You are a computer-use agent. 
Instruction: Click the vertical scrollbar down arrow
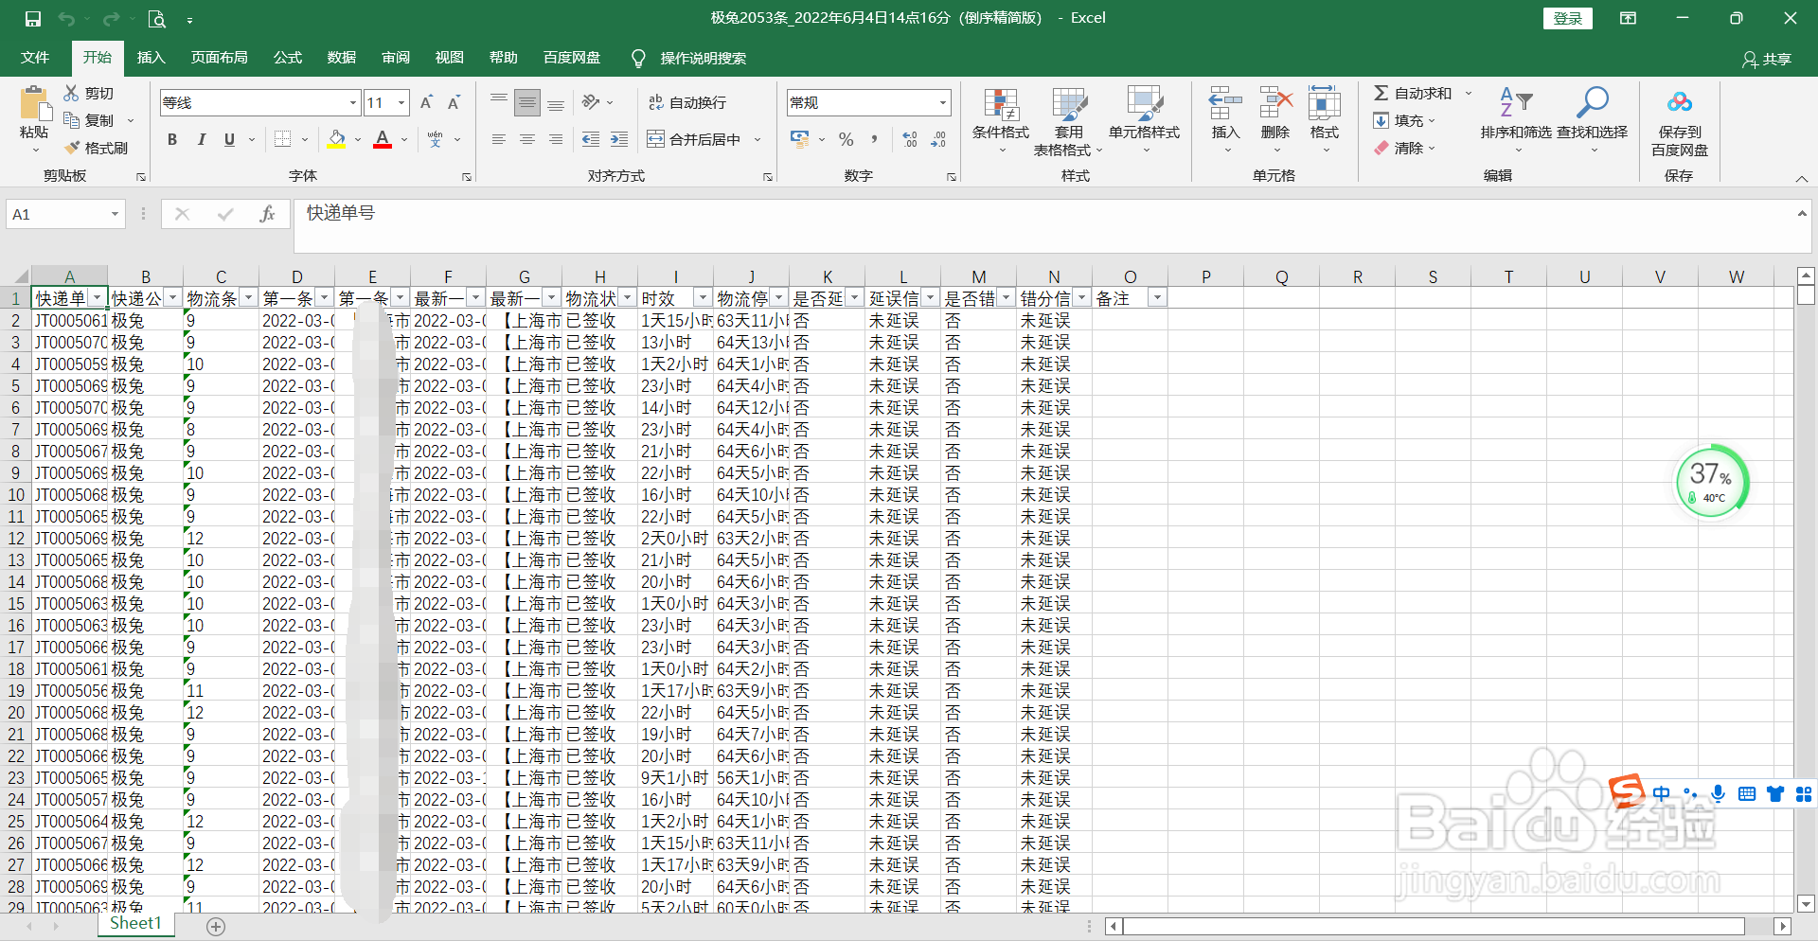click(x=1806, y=904)
